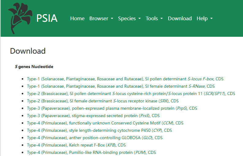Download Type-3 stigma-expressed PrsS CDS

click(93, 116)
